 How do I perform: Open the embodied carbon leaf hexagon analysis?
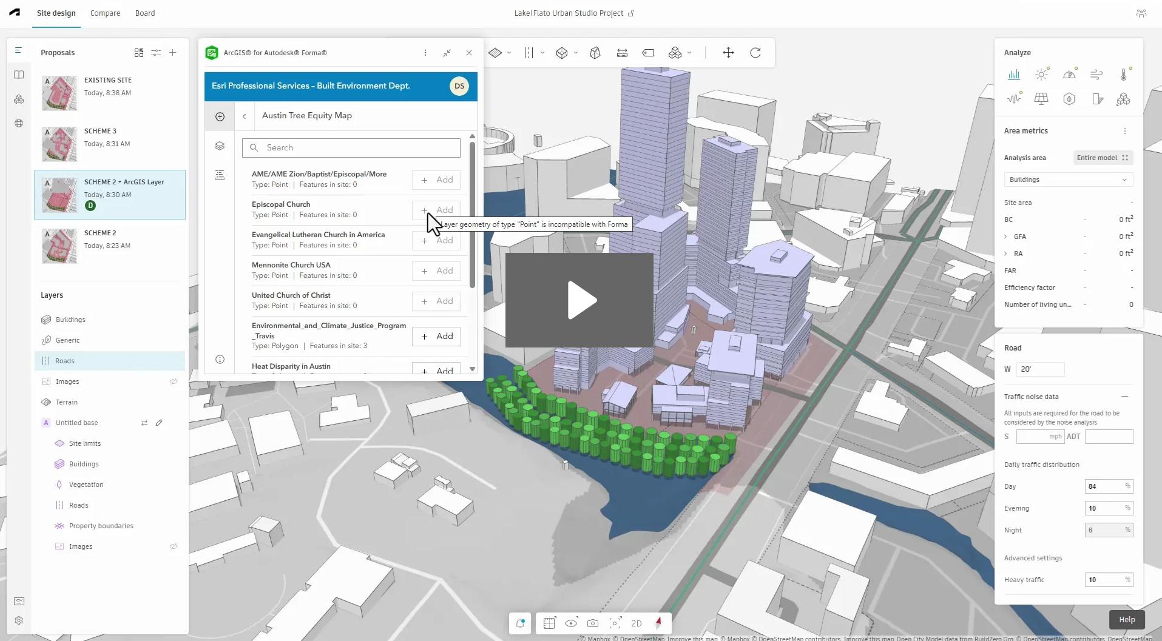tap(1069, 98)
